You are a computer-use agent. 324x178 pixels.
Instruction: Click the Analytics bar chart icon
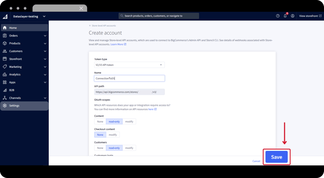5,74
